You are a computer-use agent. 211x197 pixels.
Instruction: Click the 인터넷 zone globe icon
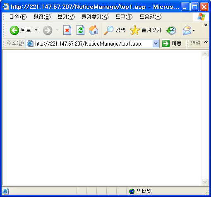click(132, 191)
